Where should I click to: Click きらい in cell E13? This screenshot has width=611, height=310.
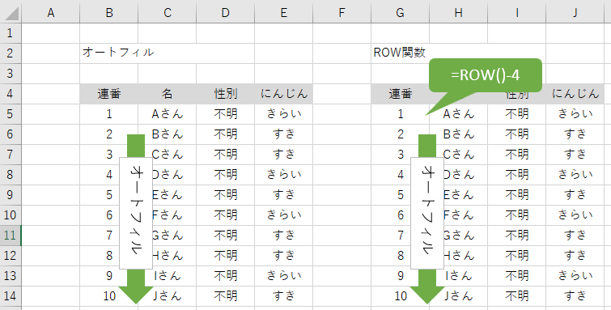284,276
